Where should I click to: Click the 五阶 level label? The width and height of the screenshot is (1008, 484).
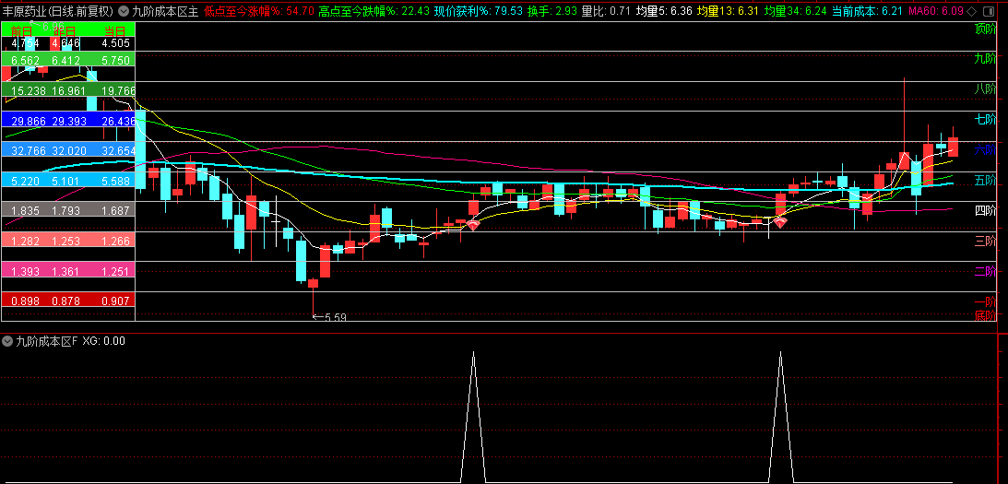point(985,180)
